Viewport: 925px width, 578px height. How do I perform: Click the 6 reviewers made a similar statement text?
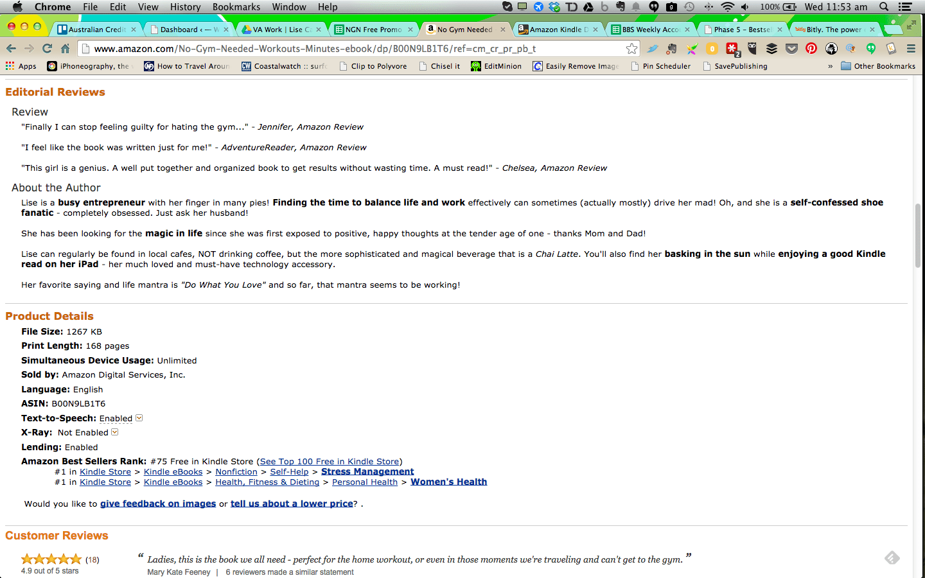pyautogui.click(x=290, y=572)
